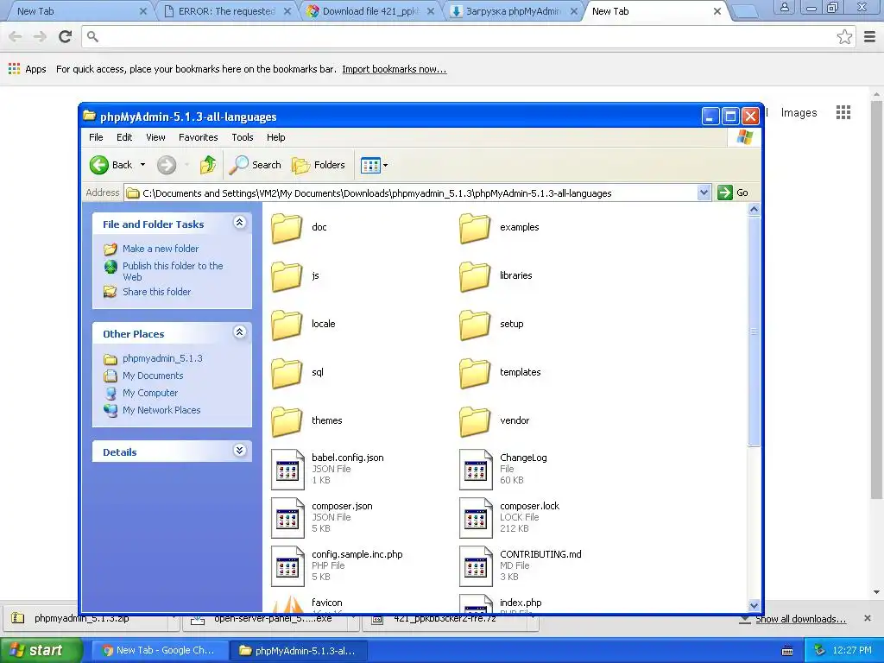Switch to the Download file 421_ppk tab
884x663 pixels.
(369, 11)
